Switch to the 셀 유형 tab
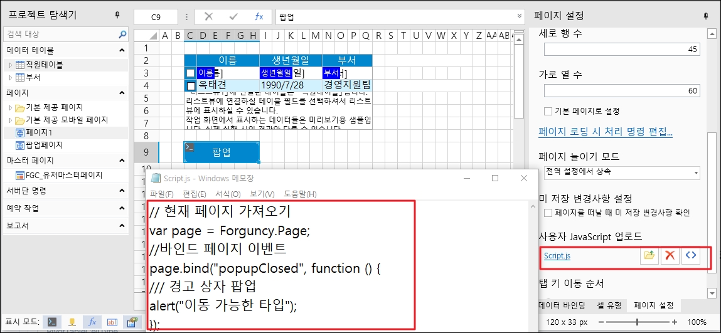Viewport: 721px width, 333px height. pyautogui.click(x=608, y=305)
